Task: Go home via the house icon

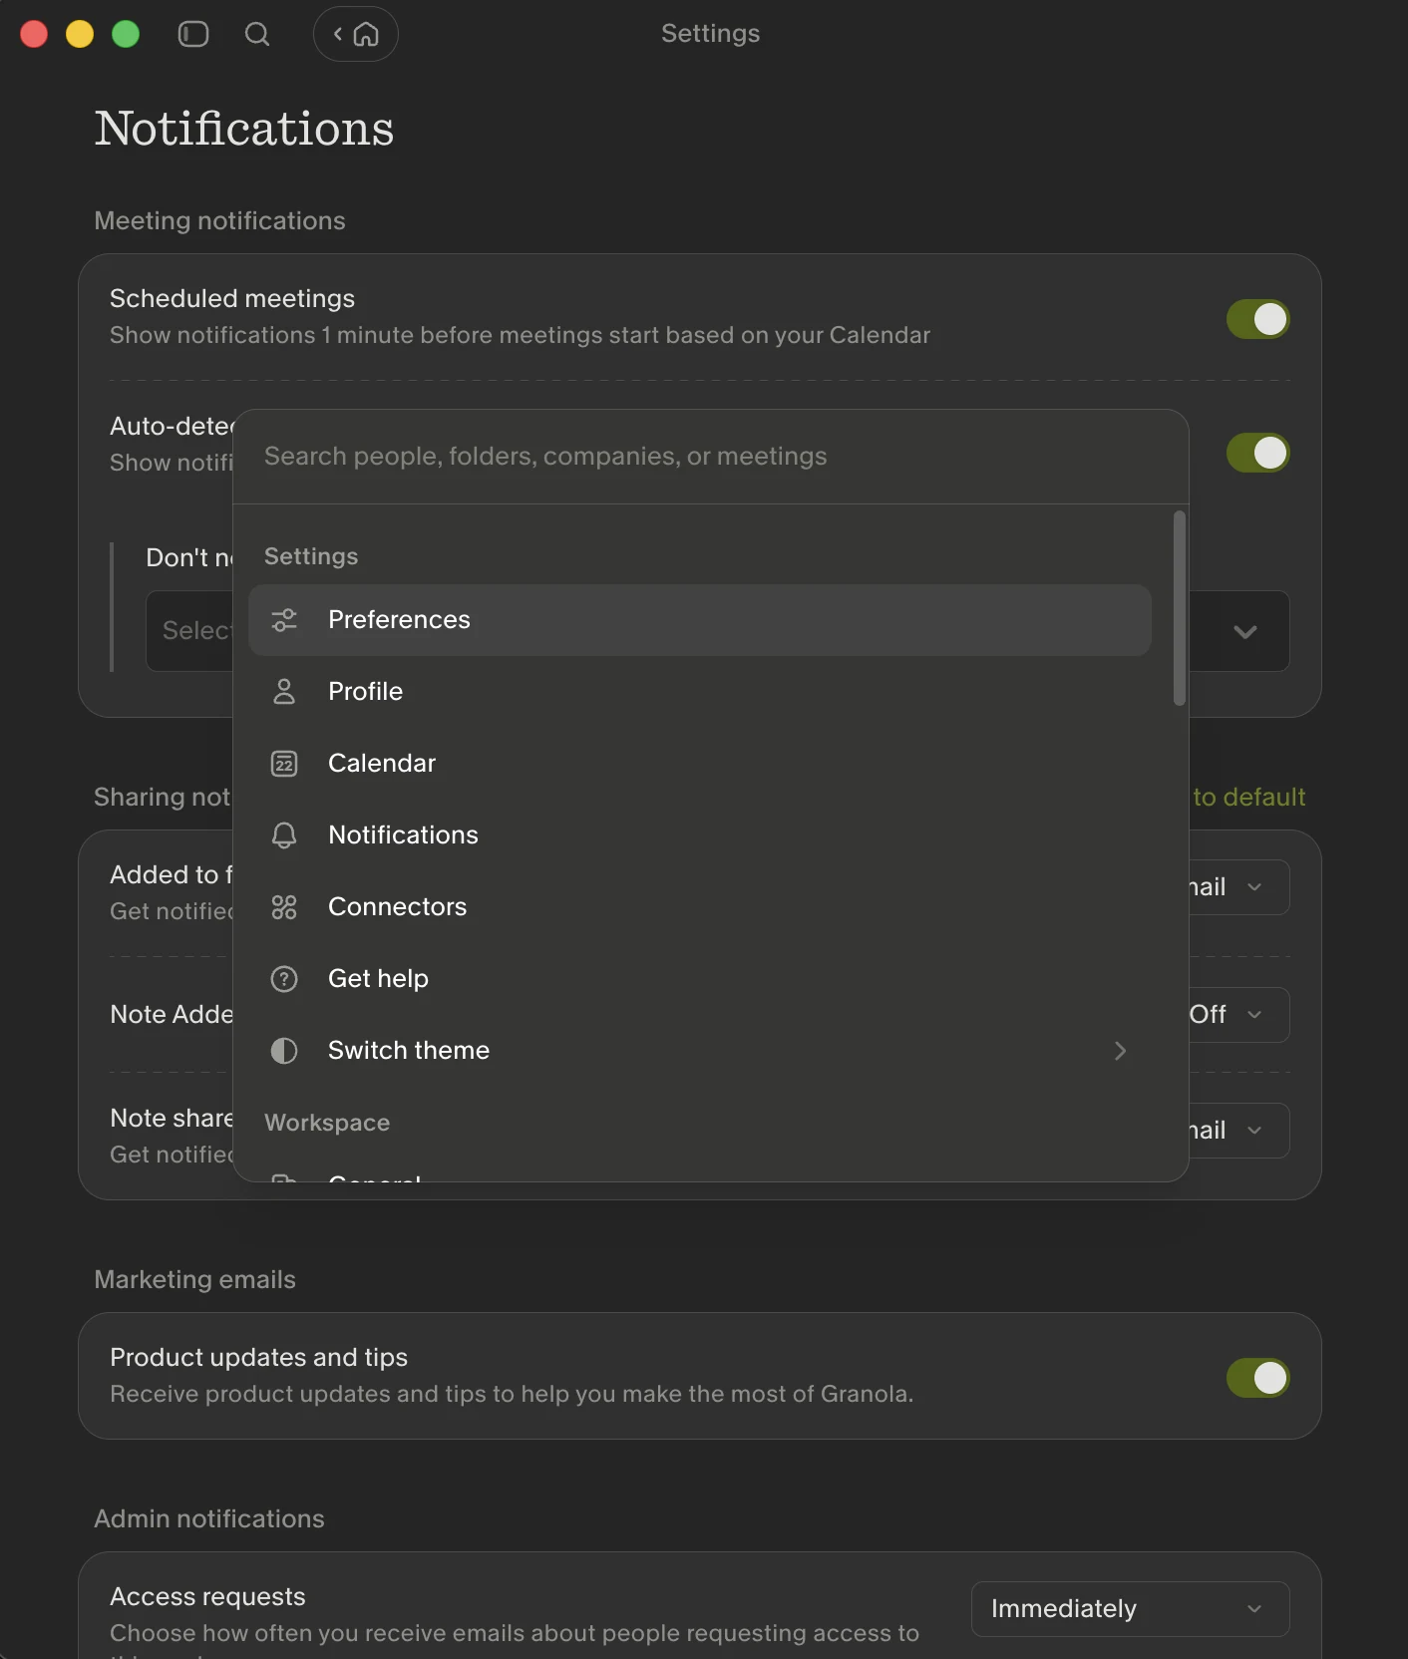Action: click(x=367, y=34)
